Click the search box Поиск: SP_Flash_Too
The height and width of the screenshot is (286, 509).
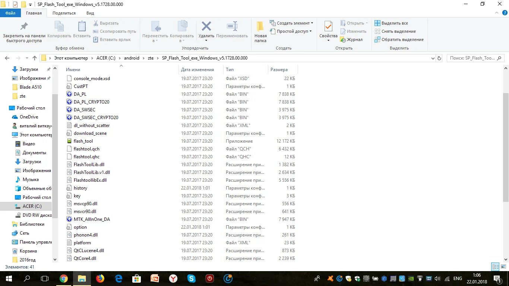[475, 58]
